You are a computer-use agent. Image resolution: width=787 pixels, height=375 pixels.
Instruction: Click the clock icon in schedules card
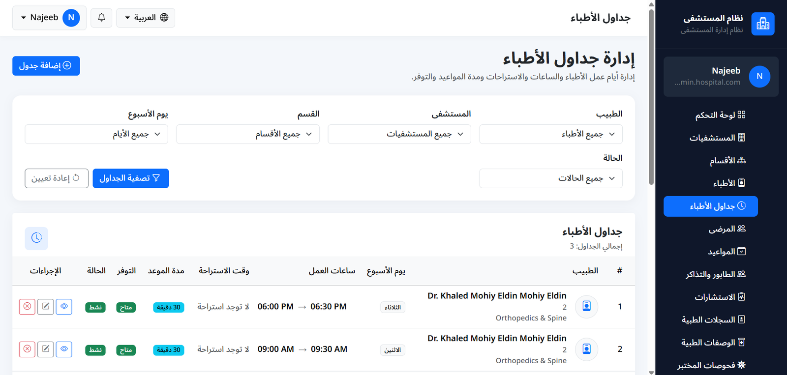click(x=36, y=238)
